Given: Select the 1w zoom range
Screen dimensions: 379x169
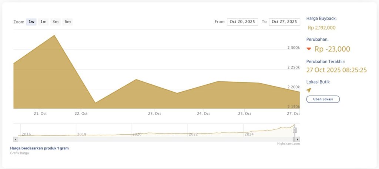Looking at the screenshot, I should pyautogui.click(x=31, y=22).
